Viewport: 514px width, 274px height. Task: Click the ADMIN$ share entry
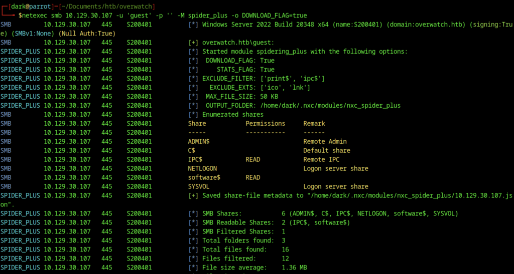pos(199,142)
